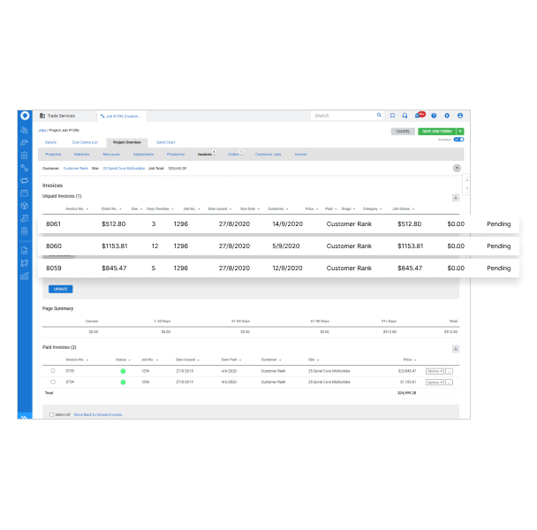Tick the checkbox for paid invoice 5754
The width and height of the screenshot is (537, 530).
pos(53,382)
